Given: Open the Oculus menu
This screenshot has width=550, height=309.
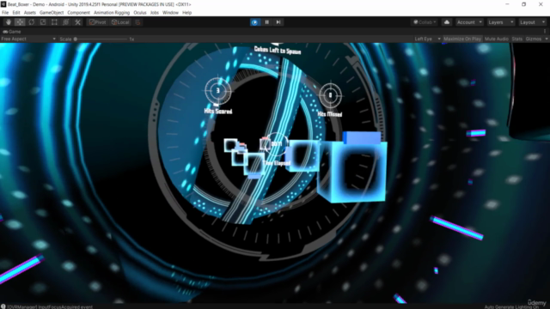Looking at the screenshot, I should (140, 13).
